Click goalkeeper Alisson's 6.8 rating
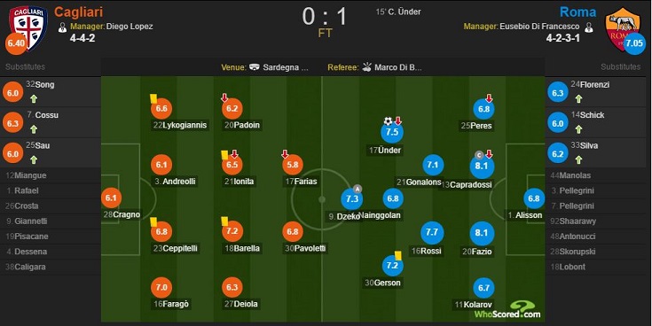 pyautogui.click(x=534, y=198)
